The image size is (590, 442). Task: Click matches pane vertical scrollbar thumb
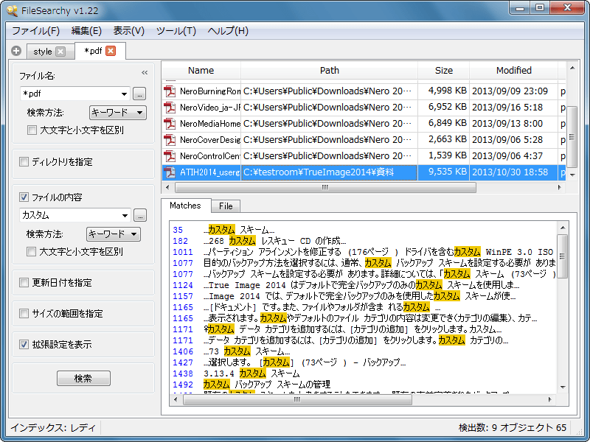[x=563, y=256]
